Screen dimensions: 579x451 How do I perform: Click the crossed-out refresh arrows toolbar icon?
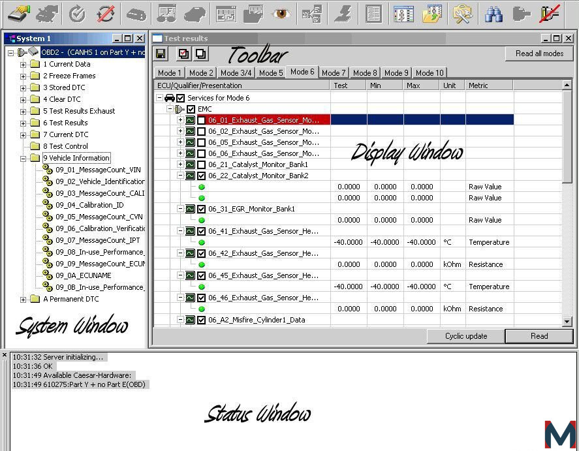click(x=106, y=14)
